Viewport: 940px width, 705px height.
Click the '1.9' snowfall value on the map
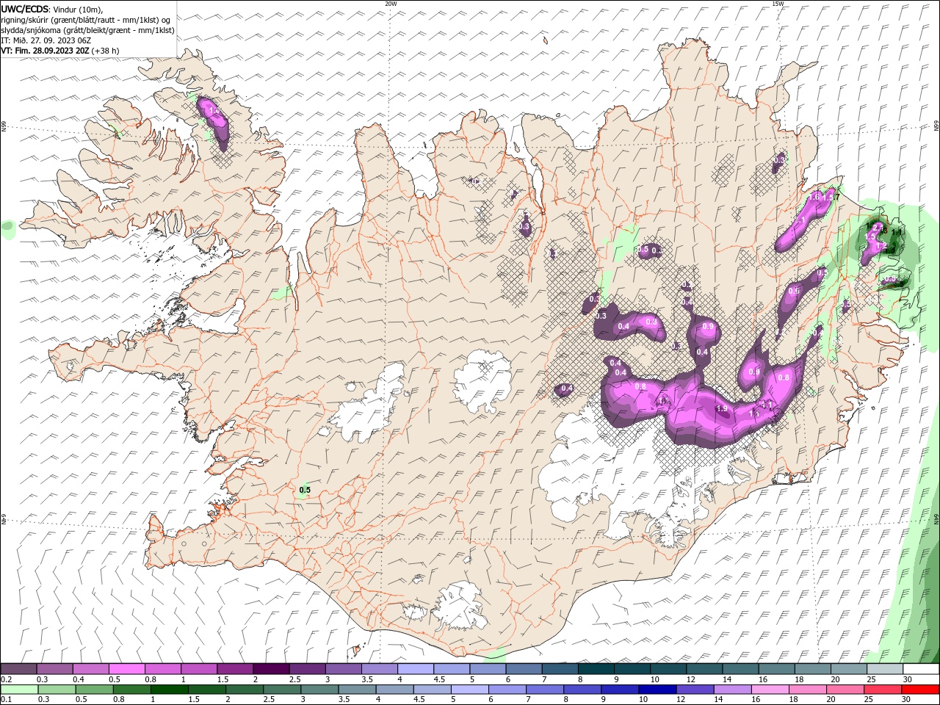pos(722,409)
